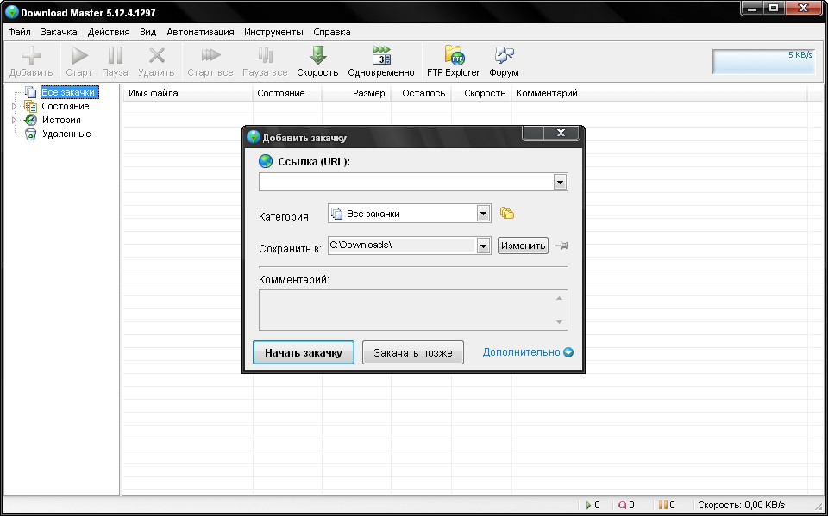Click the Пауза все toolbar icon
This screenshot has width=828, height=516.
265,55
